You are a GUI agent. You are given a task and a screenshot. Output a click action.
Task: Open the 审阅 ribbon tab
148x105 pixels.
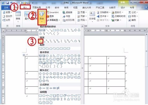66,7
